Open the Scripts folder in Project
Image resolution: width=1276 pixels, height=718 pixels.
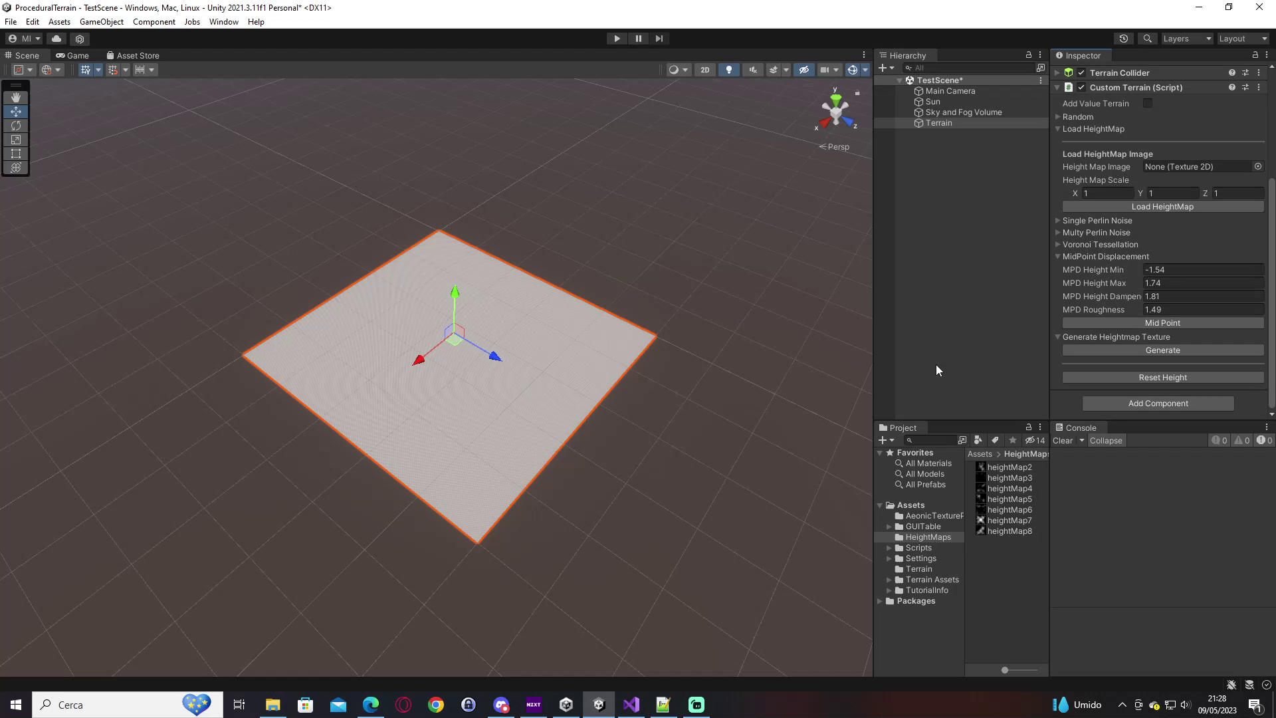(918, 548)
